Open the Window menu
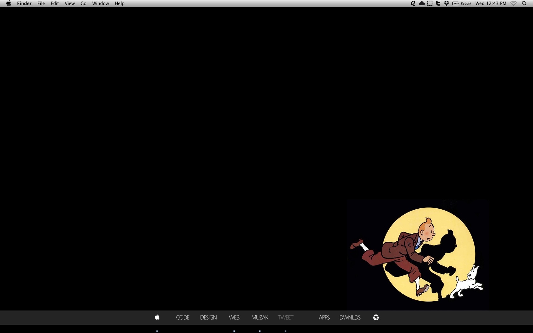 coord(101,3)
